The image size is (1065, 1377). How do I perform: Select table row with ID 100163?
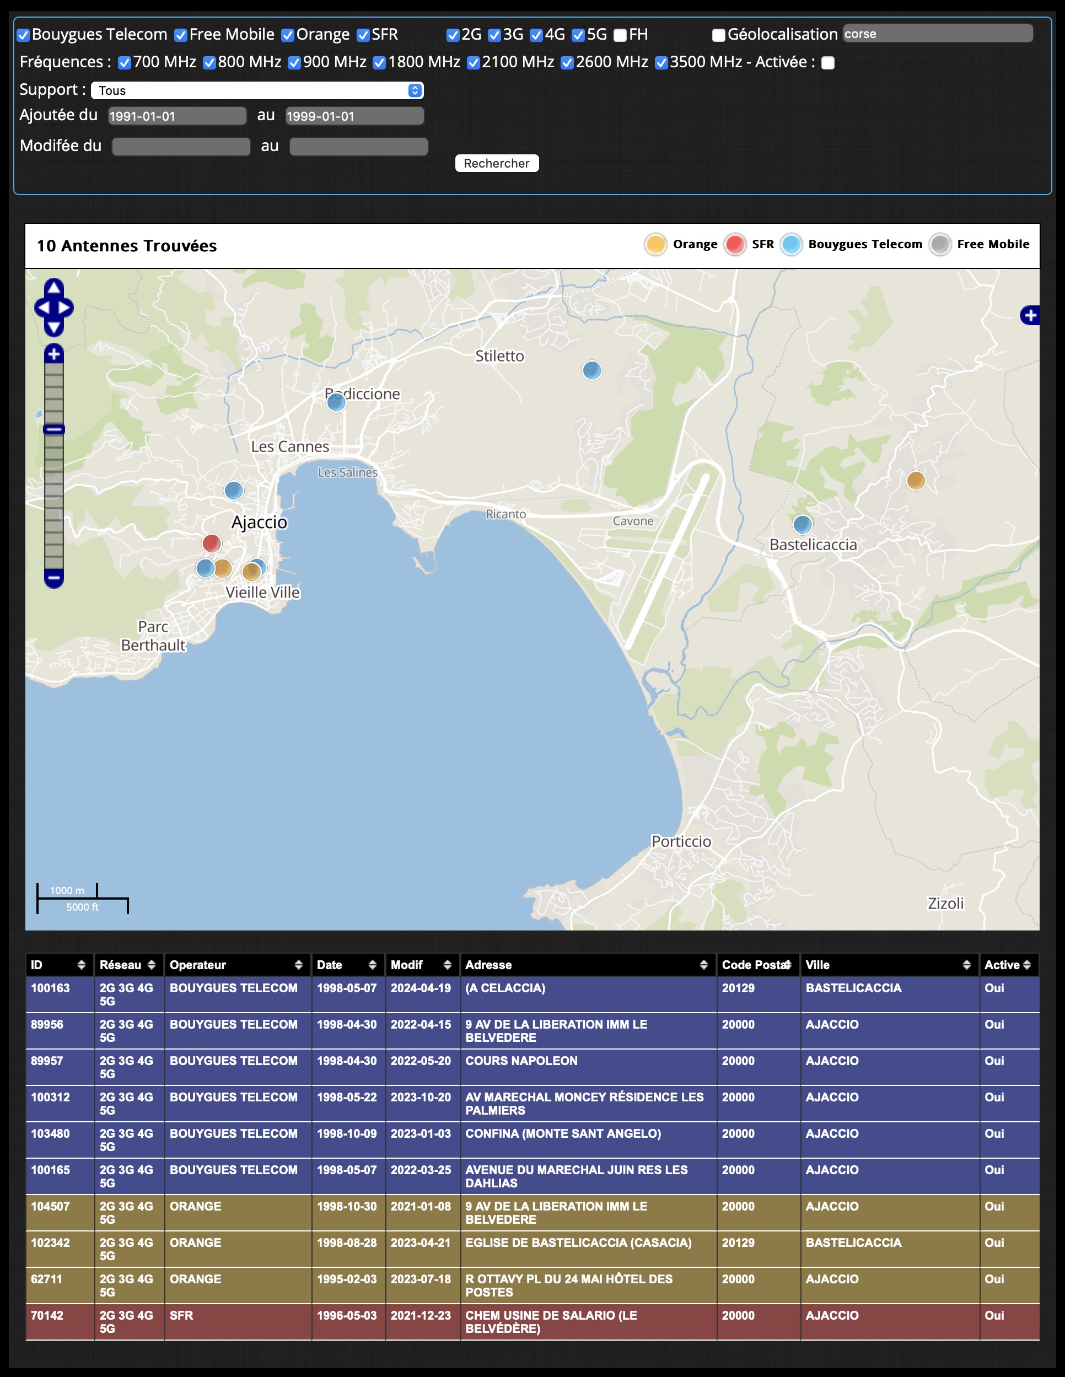point(532,994)
